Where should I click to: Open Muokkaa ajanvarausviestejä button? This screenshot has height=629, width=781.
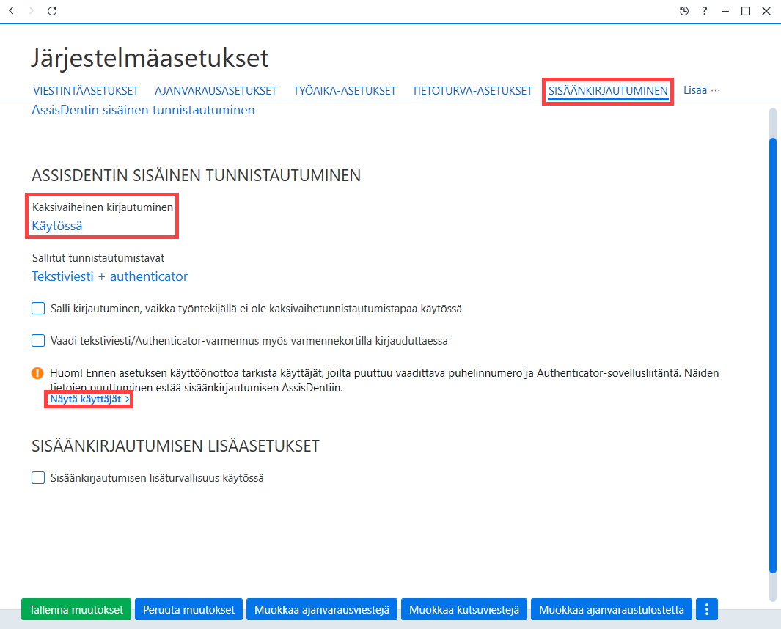click(x=322, y=610)
